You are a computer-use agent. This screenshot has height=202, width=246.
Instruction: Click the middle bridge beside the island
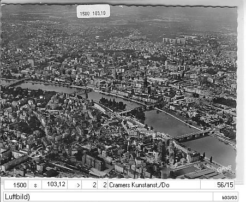(x=135, y=110)
